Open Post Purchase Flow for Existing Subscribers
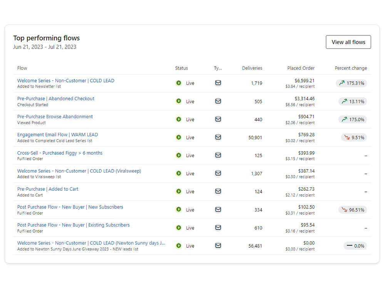Viewport: 385px width, 289px height. 73,225
